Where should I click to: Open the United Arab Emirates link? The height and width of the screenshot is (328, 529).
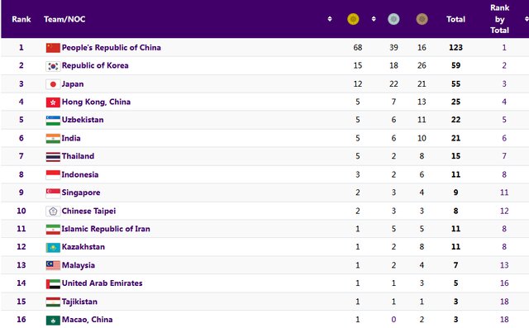[x=102, y=283]
